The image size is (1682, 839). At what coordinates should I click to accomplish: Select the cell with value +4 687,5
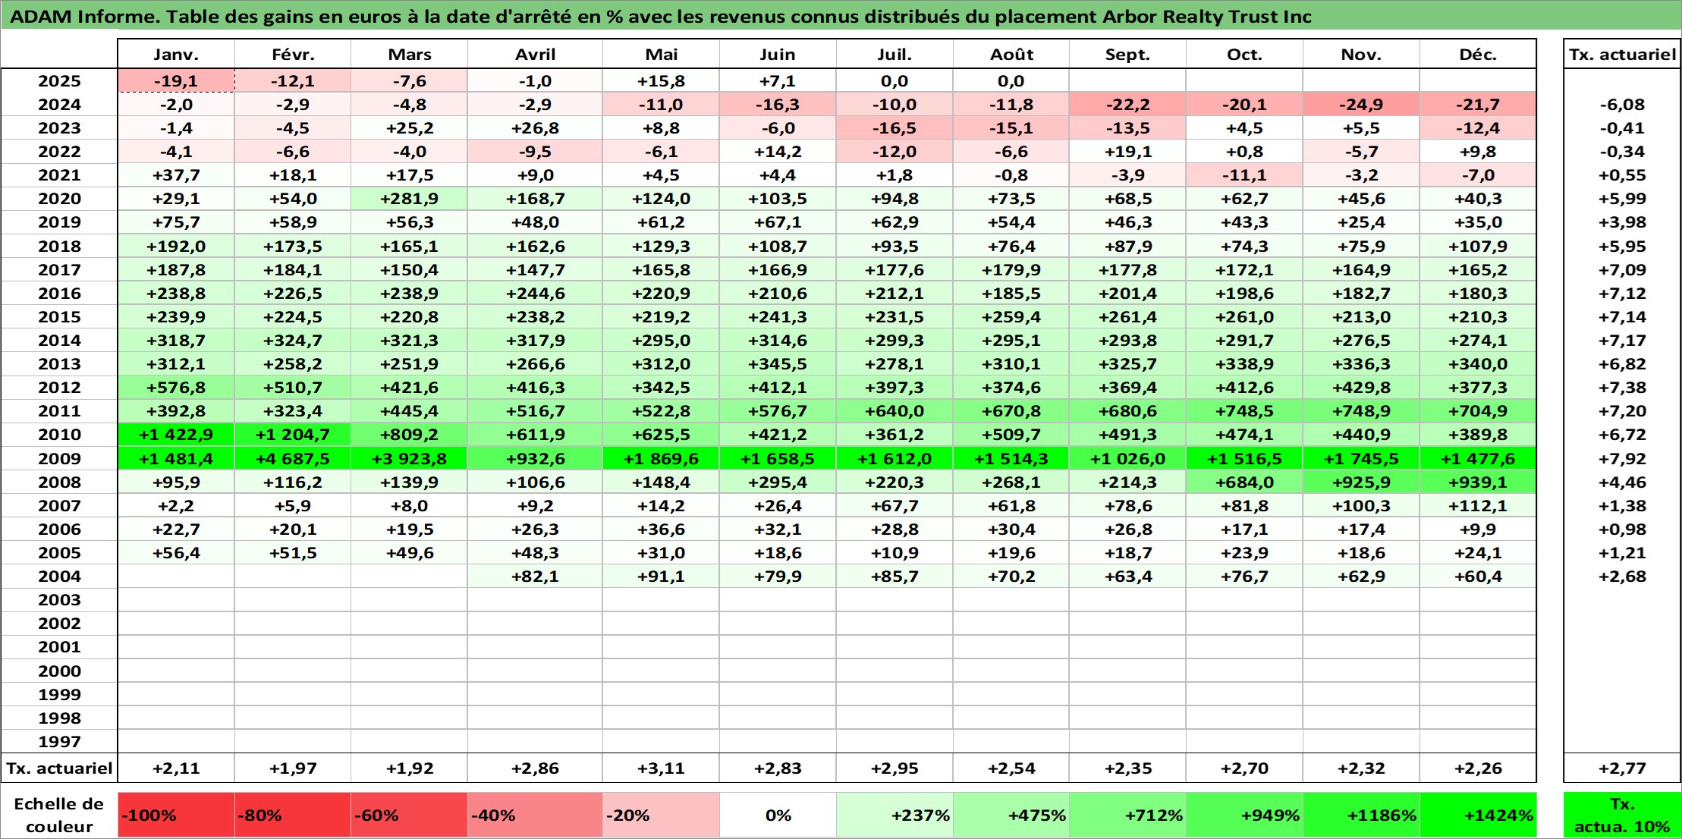(x=293, y=458)
